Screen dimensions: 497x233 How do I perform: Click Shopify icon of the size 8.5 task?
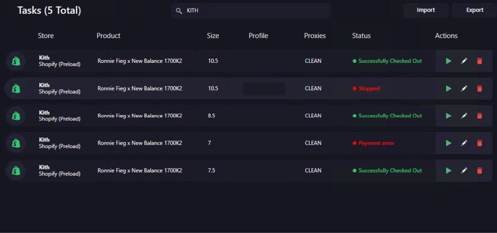(16, 116)
